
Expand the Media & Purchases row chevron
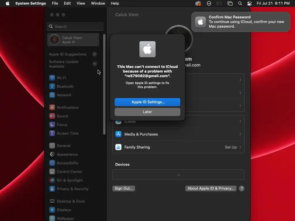coord(240,134)
